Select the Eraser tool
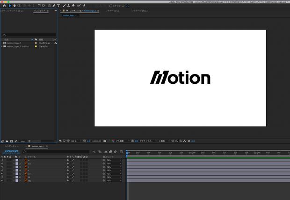 (x=73, y=6)
